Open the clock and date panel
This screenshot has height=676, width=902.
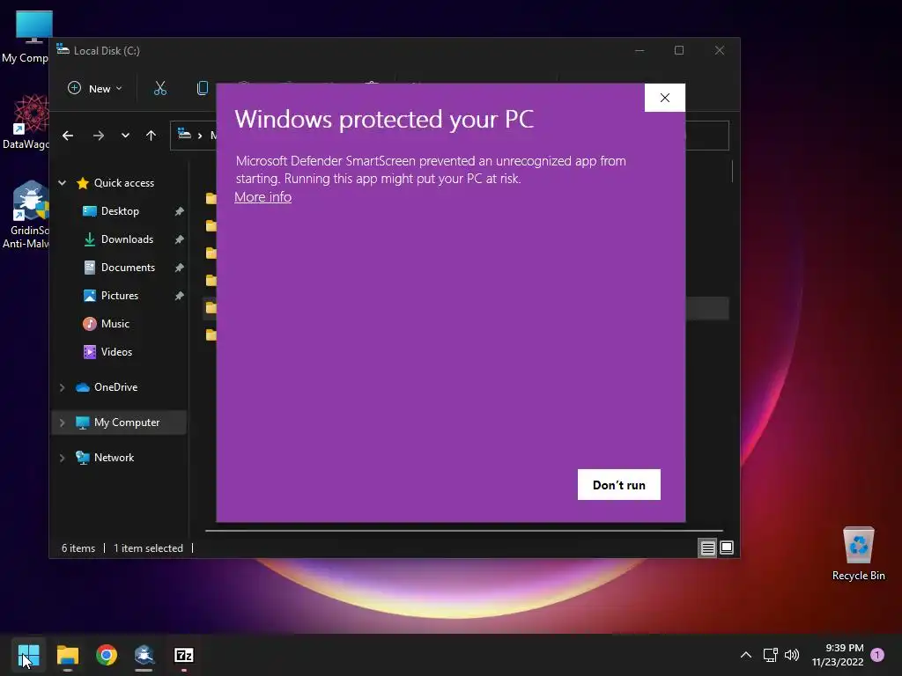[838, 655]
